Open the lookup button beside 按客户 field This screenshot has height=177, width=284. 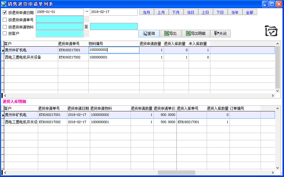click(x=86, y=34)
